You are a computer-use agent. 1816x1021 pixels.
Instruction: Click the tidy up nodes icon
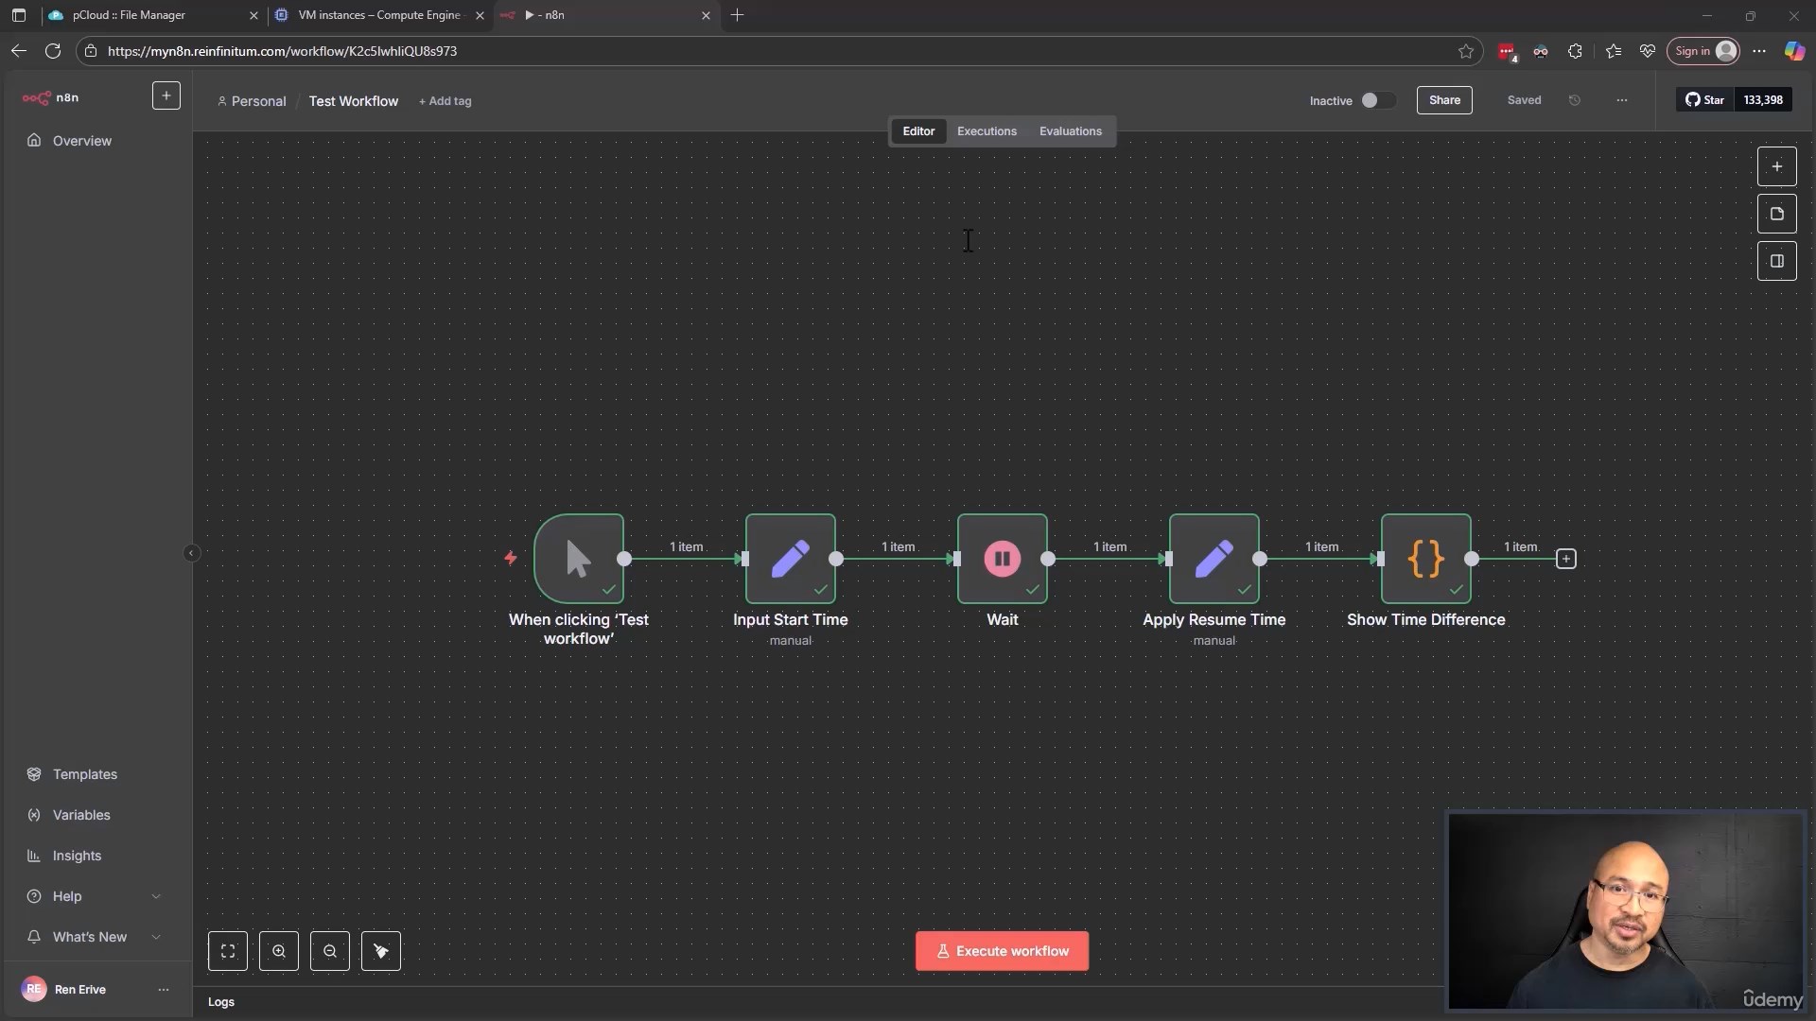click(x=381, y=951)
